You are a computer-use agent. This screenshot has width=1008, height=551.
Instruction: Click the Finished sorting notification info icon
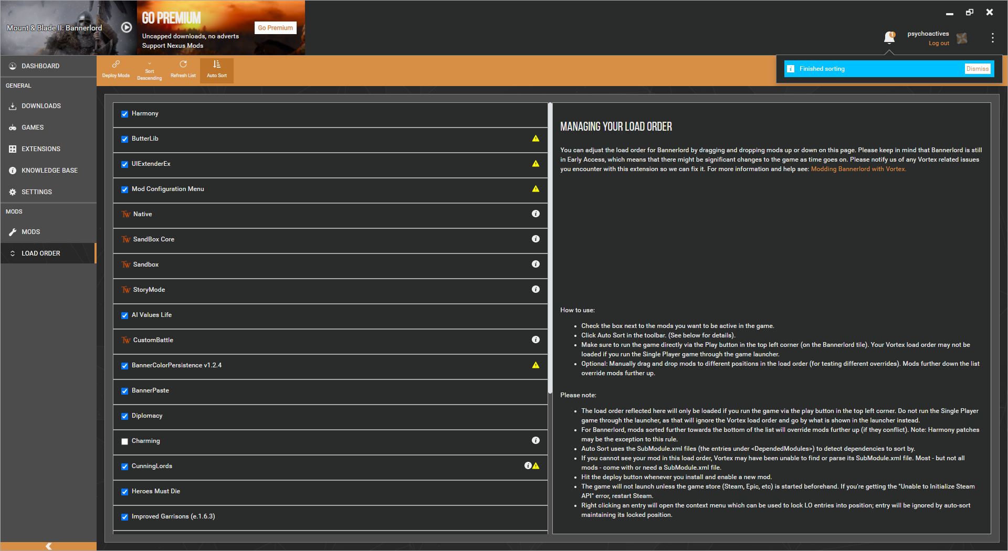[791, 69]
